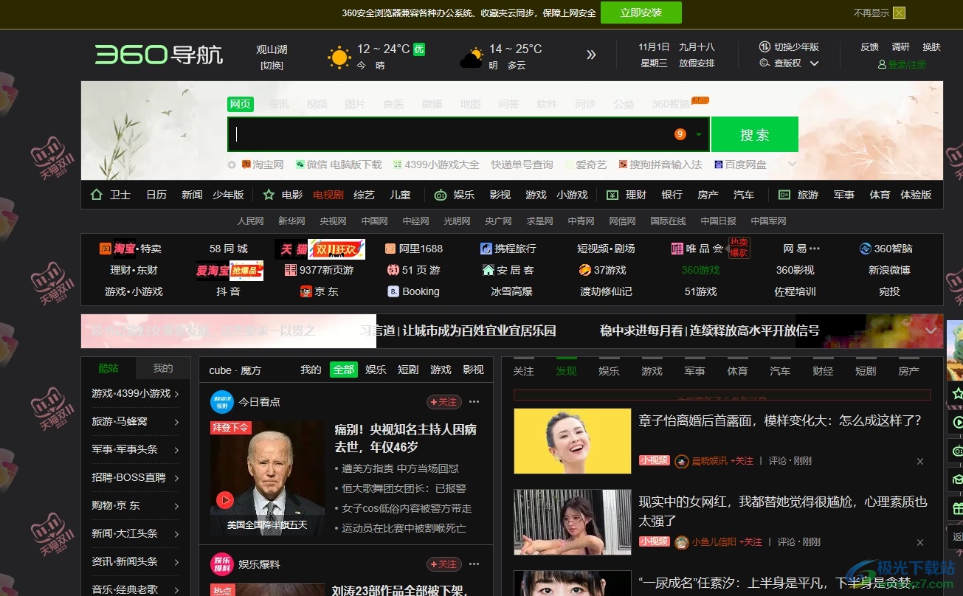Read headline 痛别!央视知名主持人因病去世

(x=405, y=438)
